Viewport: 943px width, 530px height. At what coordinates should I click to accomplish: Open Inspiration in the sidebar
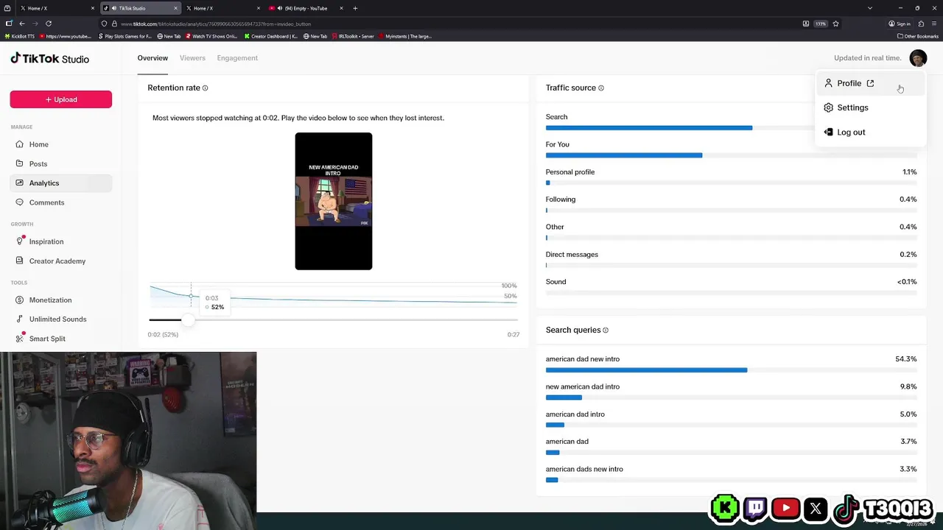(x=61, y=241)
